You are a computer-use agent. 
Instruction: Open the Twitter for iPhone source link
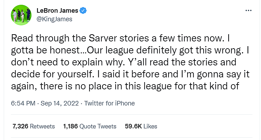click(x=109, y=103)
